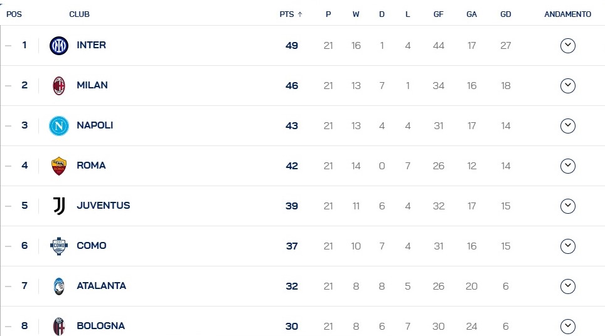Image resolution: width=605 pixels, height=336 pixels.
Task: Click the Napoli club logo
Action: click(x=58, y=125)
